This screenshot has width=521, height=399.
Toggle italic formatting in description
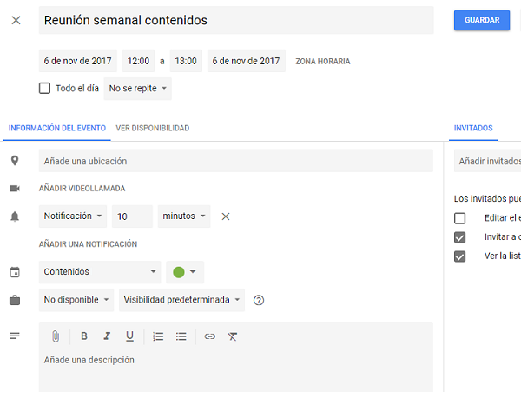[107, 336]
